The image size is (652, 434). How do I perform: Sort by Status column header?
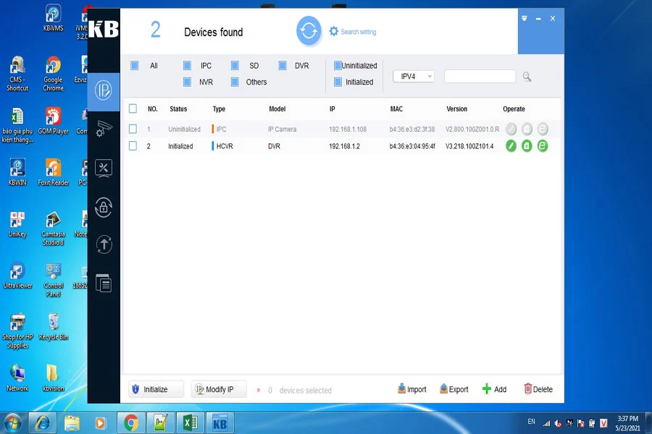point(178,109)
